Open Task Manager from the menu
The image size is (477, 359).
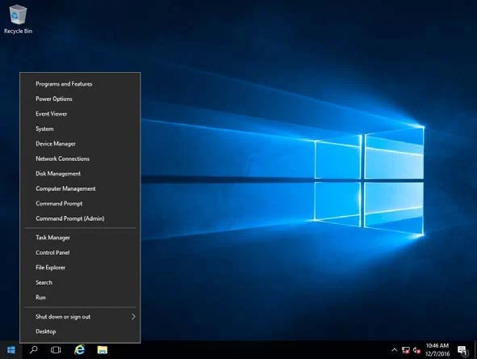80,238
